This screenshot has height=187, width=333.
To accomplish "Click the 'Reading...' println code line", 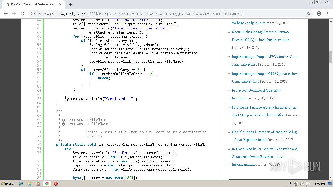I will click(x=125, y=153).
